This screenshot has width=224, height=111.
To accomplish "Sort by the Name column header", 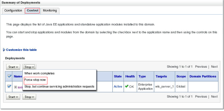I will click(18, 76).
